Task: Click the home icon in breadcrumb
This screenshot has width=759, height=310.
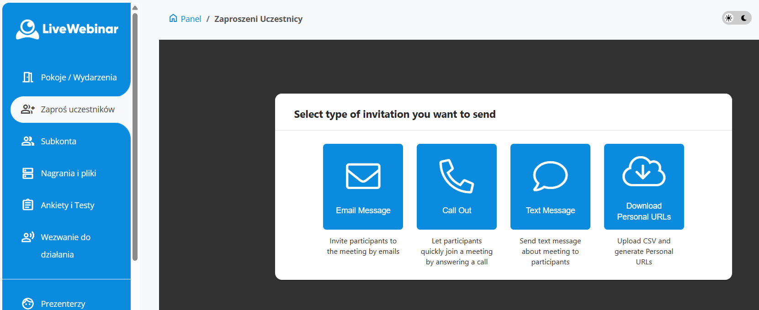Action: pyautogui.click(x=173, y=18)
